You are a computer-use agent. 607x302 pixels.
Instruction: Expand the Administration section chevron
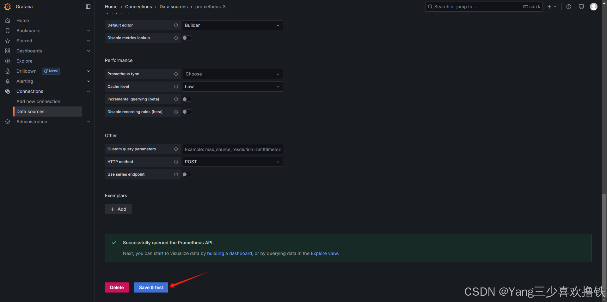click(89, 122)
